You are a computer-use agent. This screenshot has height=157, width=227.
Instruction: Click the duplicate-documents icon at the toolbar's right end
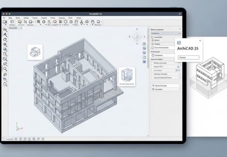coord(98,22)
